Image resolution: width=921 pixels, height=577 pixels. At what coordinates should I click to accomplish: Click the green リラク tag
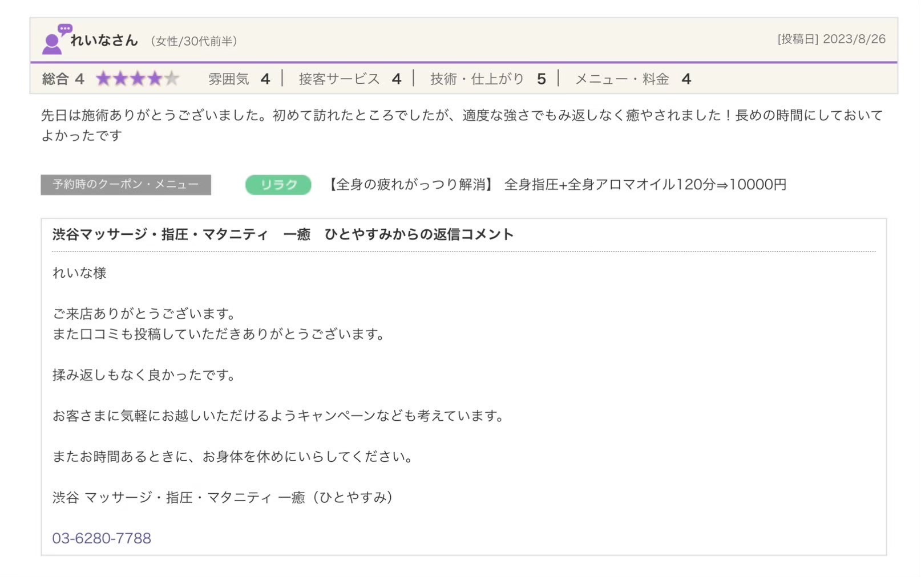278,185
